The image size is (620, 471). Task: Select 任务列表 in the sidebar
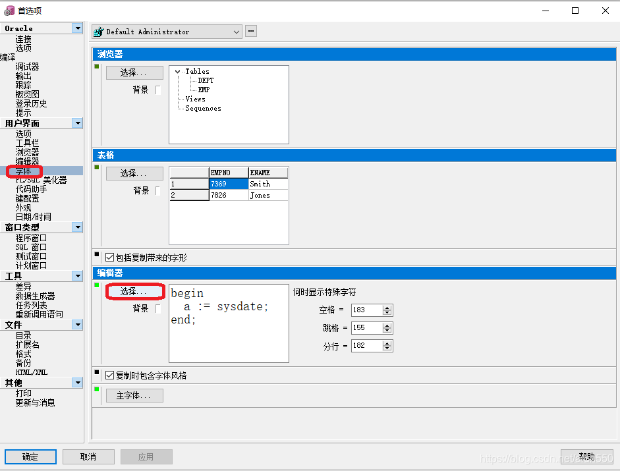(31, 305)
